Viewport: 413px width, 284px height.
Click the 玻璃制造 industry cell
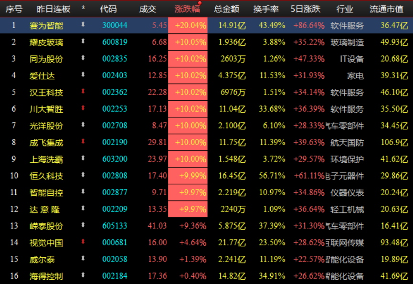coord(347,42)
